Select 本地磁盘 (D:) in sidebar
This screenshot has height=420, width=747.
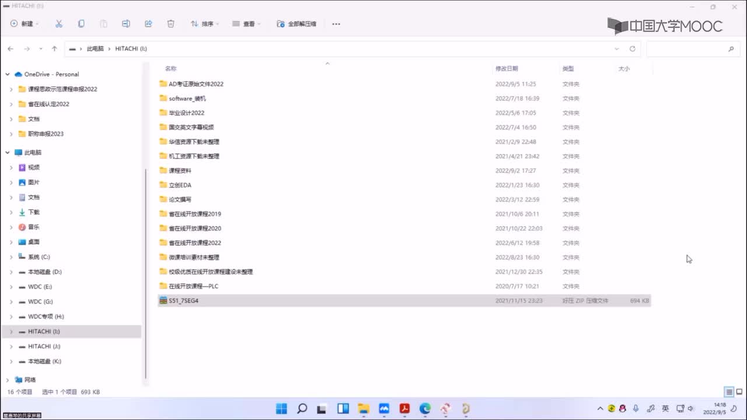pyautogui.click(x=44, y=272)
